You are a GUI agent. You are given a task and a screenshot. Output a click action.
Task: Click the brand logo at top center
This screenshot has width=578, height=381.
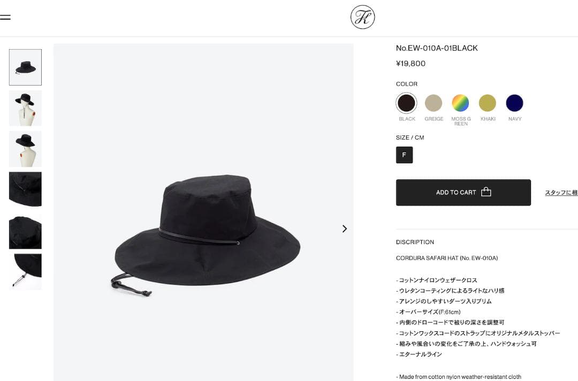(x=363, y=17)
